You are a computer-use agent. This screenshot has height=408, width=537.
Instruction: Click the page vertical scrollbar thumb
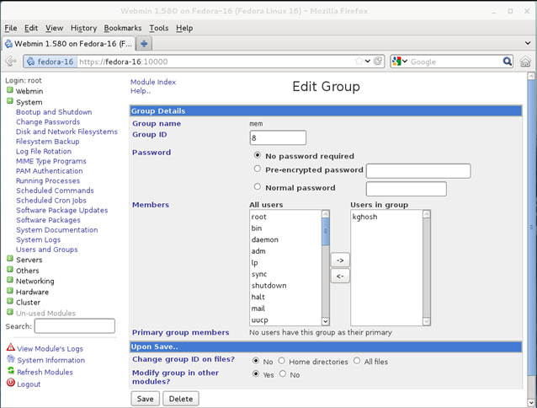(x=531, y=226)
